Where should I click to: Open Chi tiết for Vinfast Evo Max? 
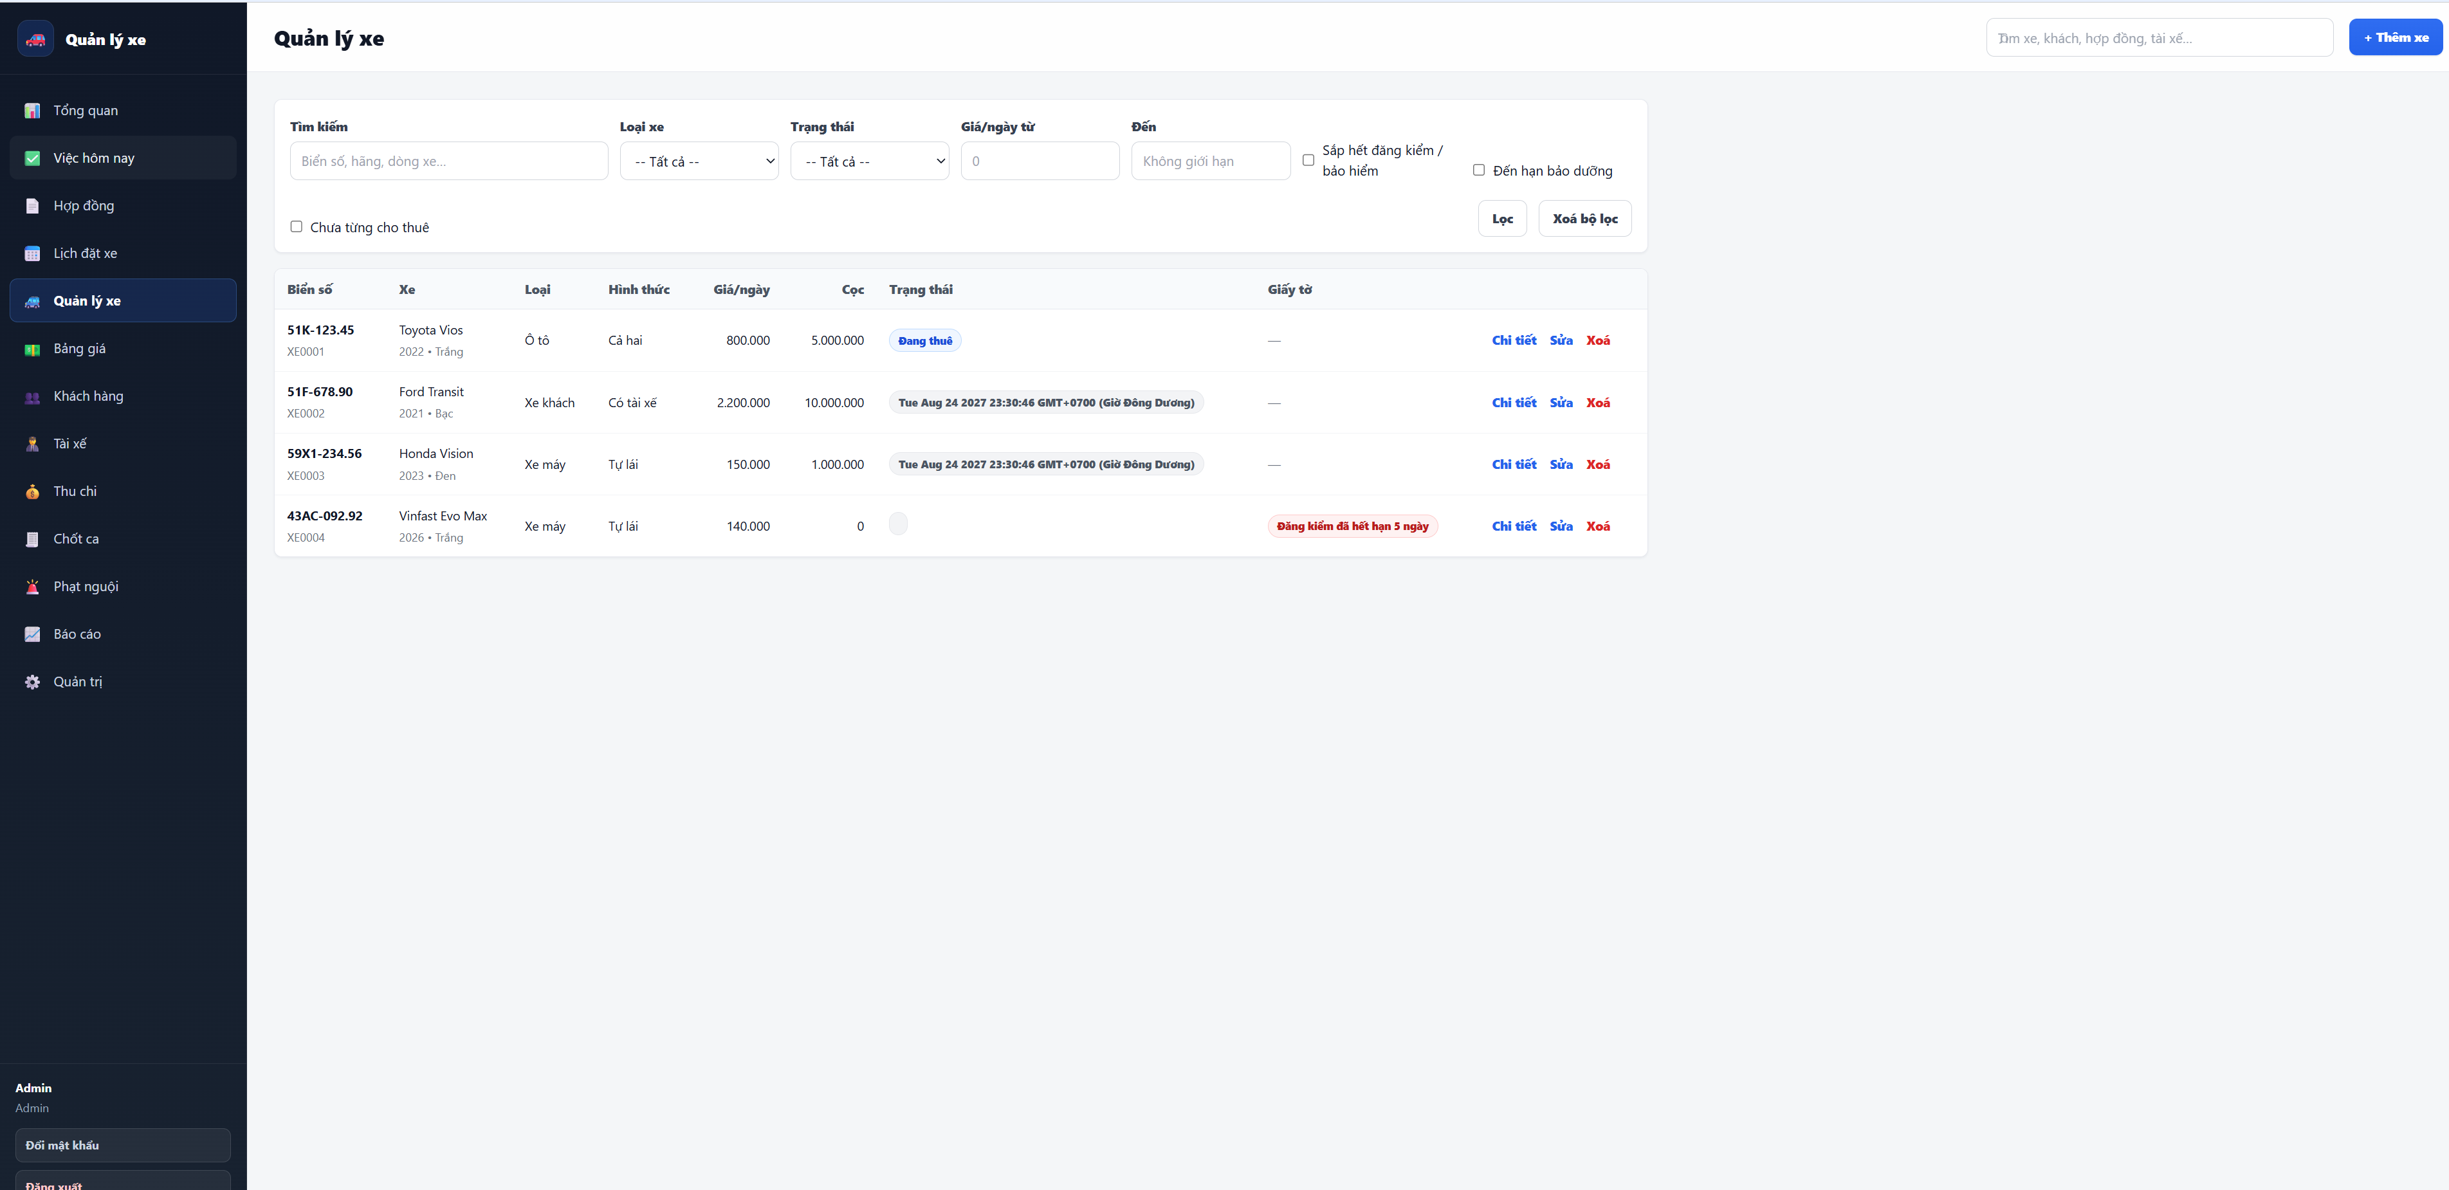[x=1514, y=527]
